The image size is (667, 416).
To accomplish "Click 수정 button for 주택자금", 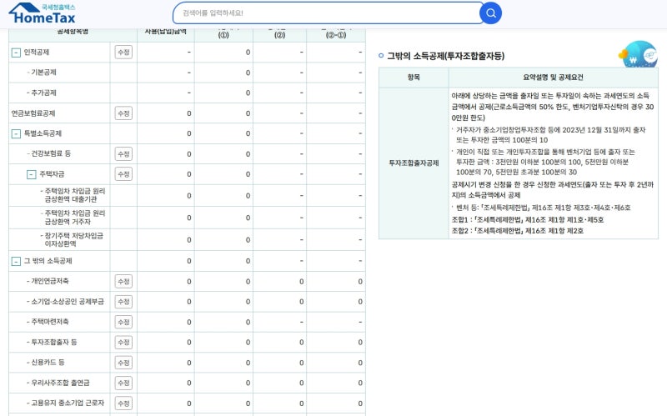I will 123,174.
